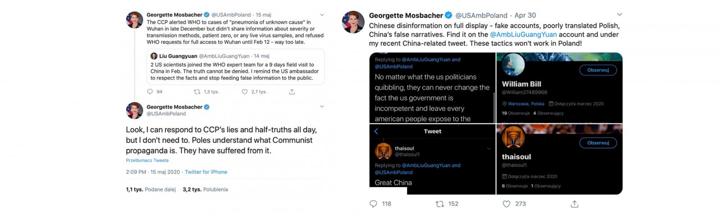Viewport: 720px width, 213px height.
Task: Reply to the Chinese disinformation tweet
Action: tap(373, 204)
